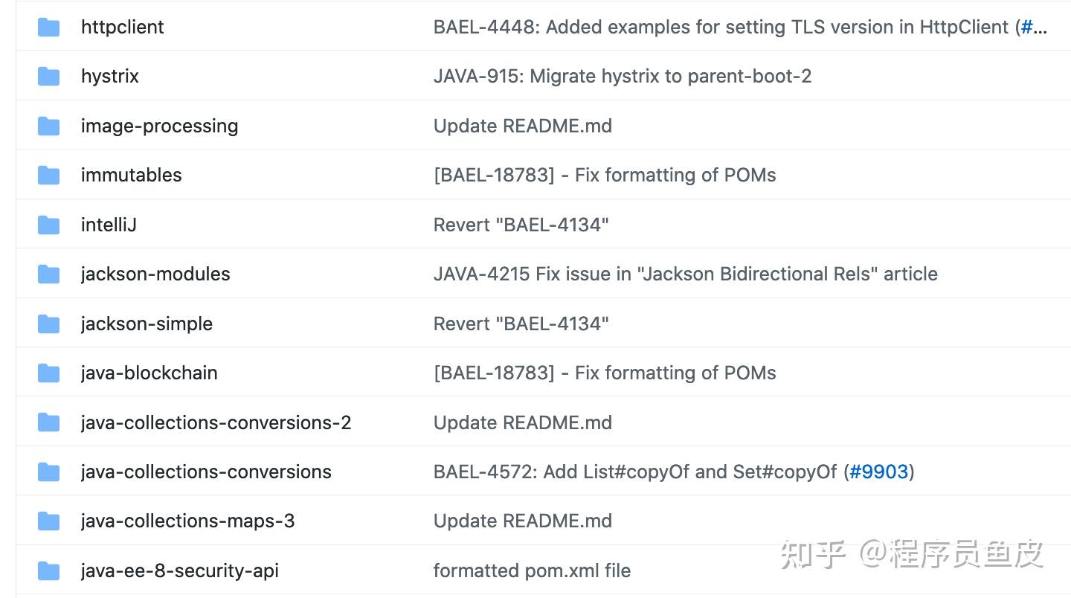Select the immutables folder icon
Image resolution: width=1071 pixels, height=598 pixels.
[48, 176]
